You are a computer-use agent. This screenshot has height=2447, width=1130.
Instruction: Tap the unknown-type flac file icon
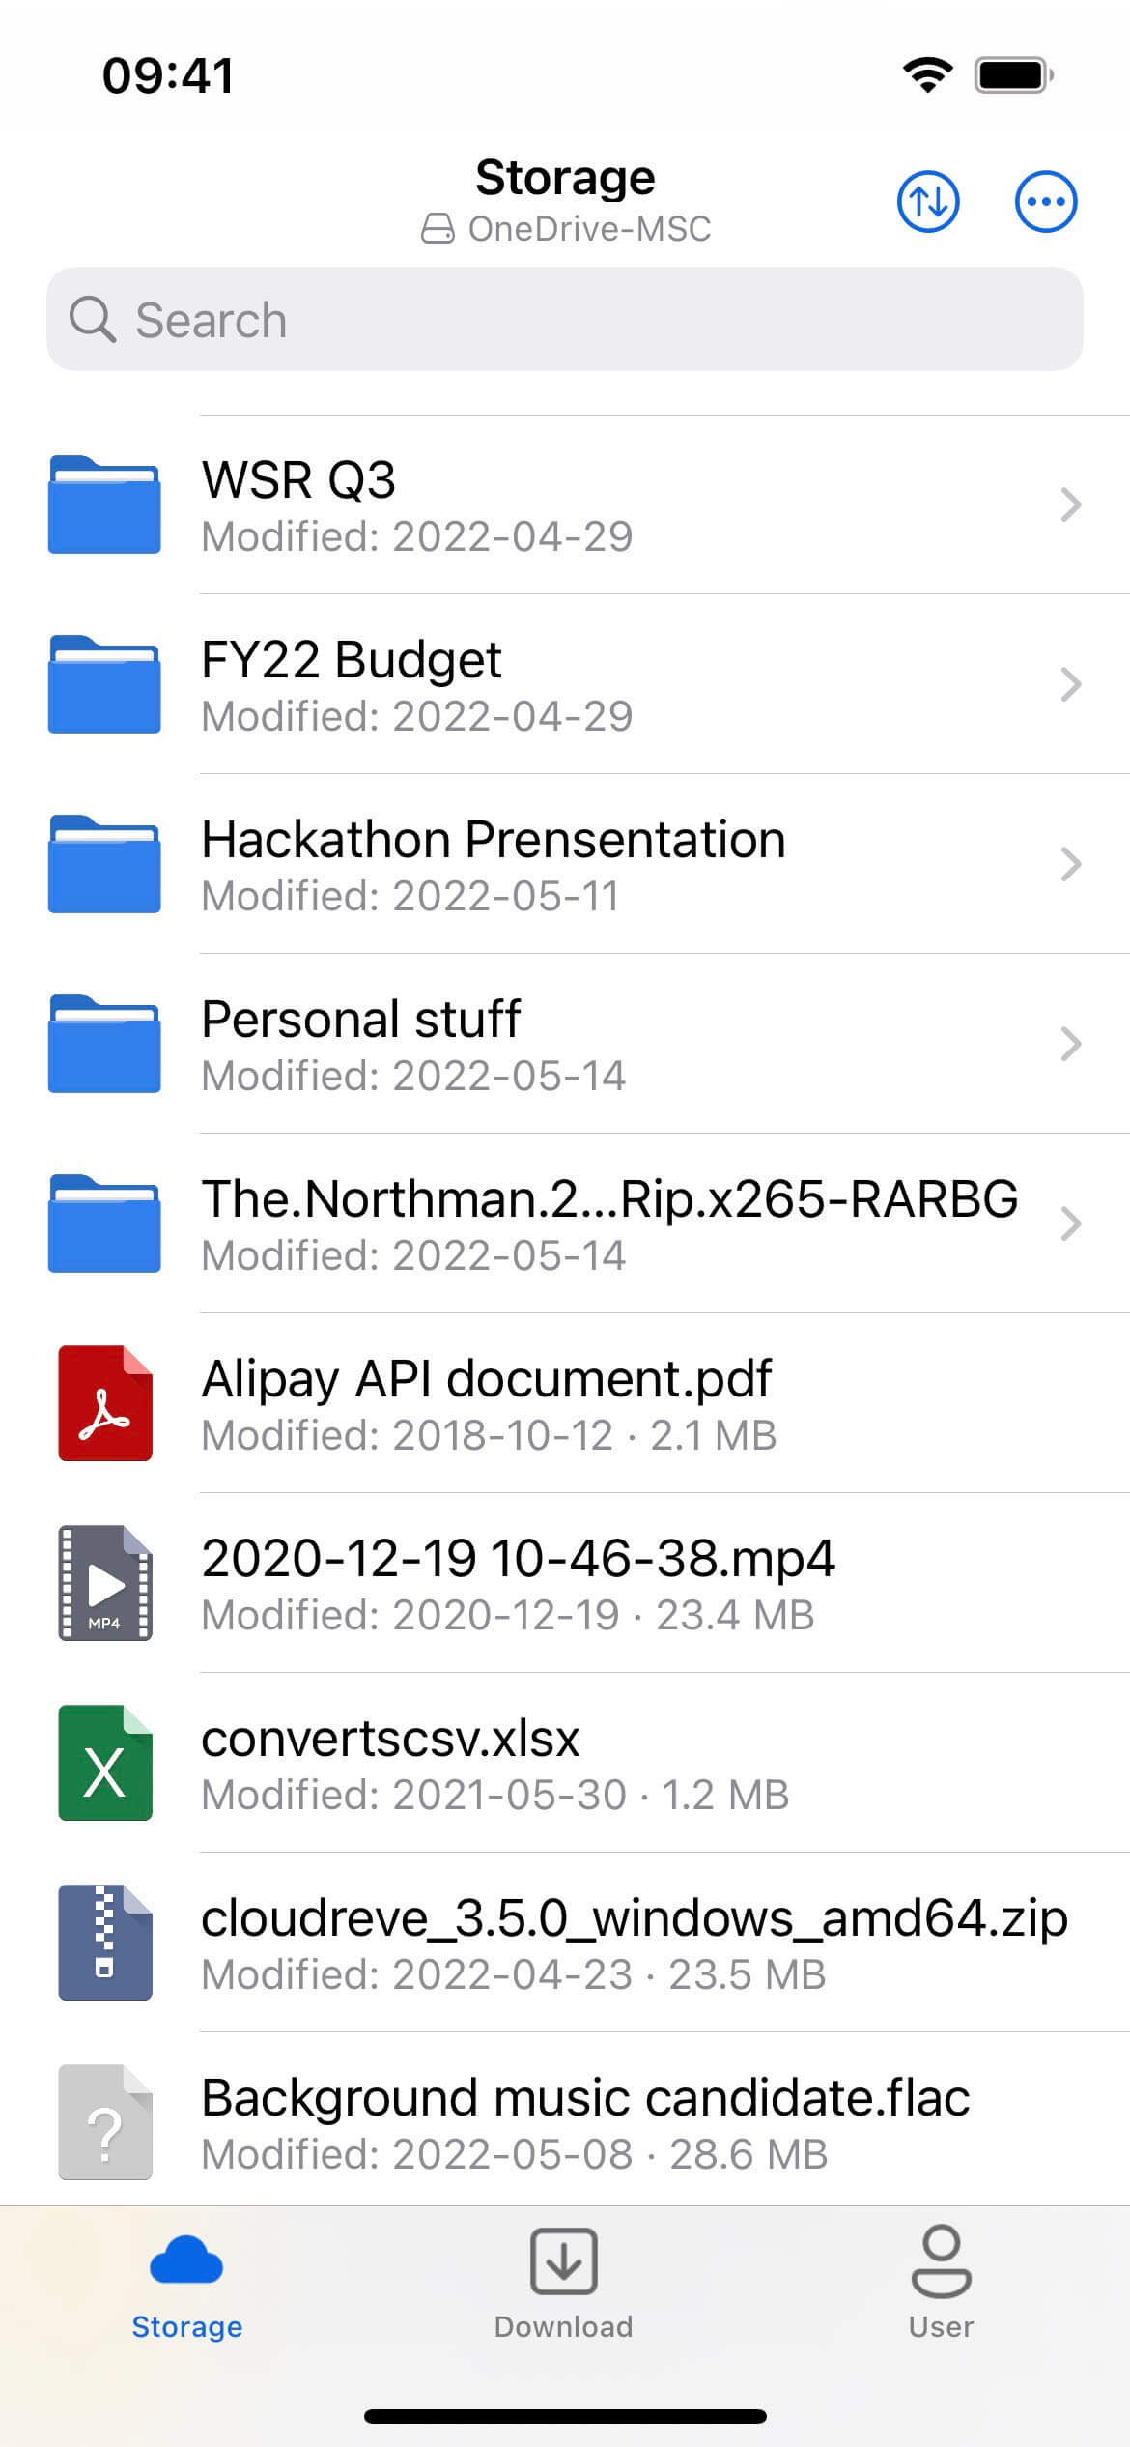(x=105, y=2121)
